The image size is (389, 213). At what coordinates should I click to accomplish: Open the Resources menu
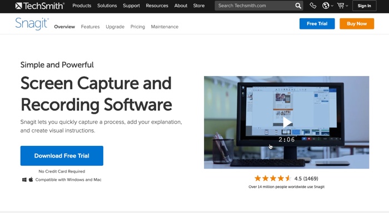tap(157, 6)
